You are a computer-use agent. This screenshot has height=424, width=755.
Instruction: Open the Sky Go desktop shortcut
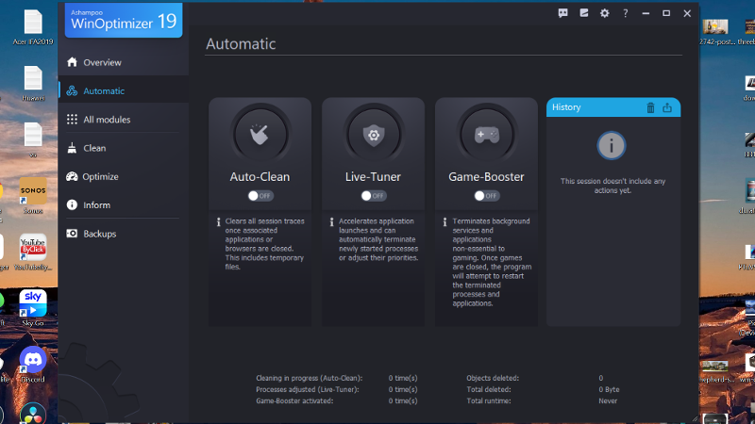coord(33,308)
